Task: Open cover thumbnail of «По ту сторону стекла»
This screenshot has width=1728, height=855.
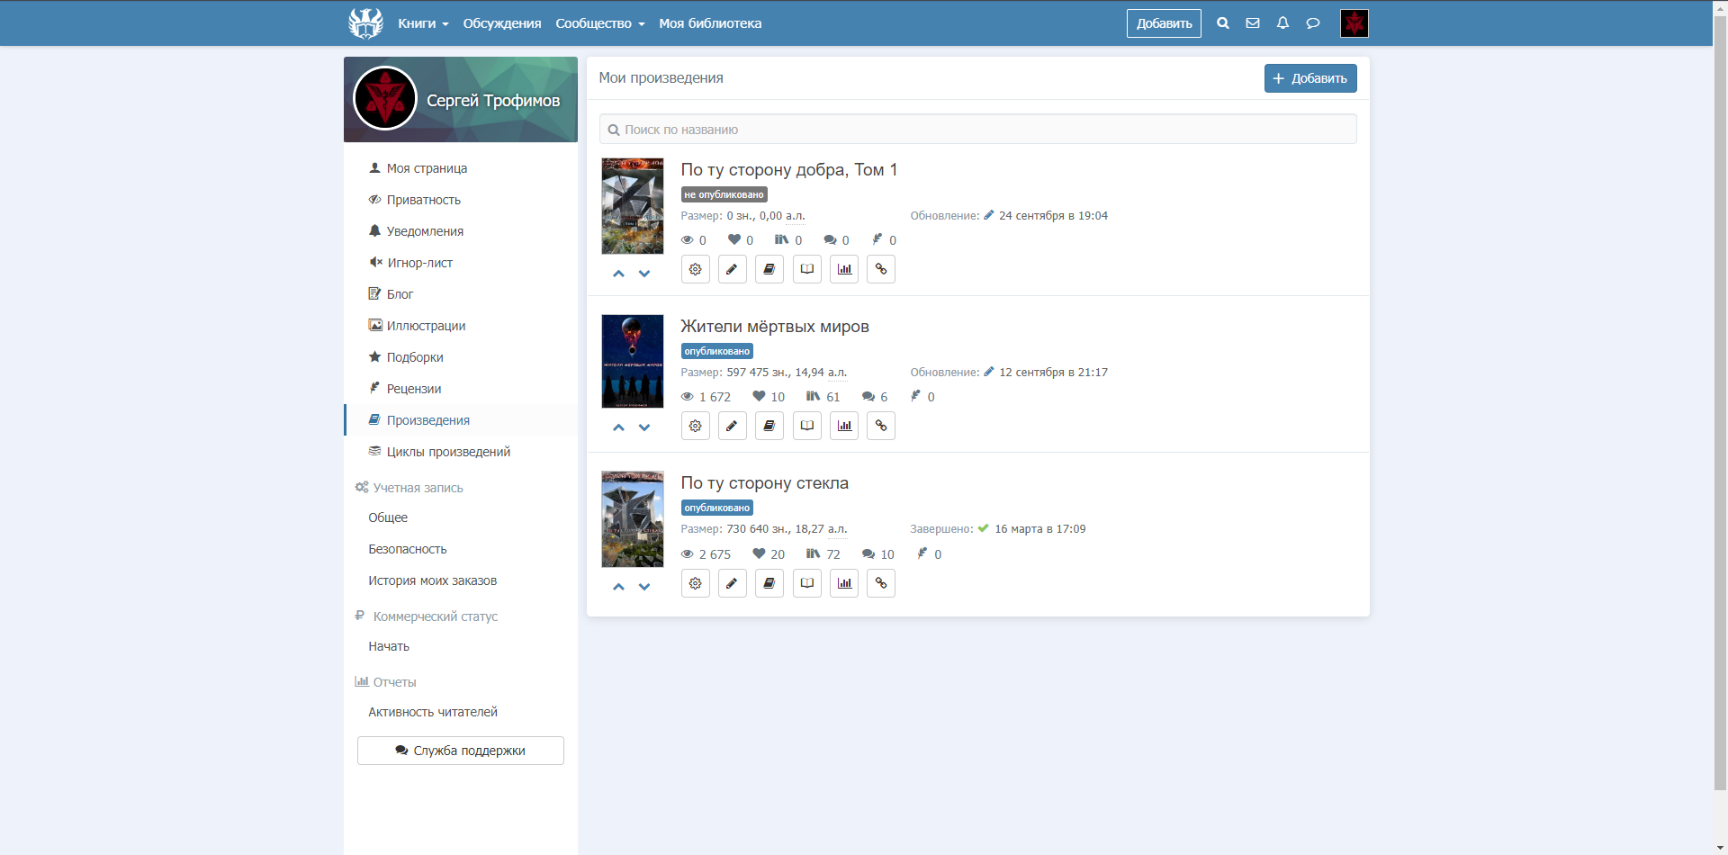Action: (633, 519)
